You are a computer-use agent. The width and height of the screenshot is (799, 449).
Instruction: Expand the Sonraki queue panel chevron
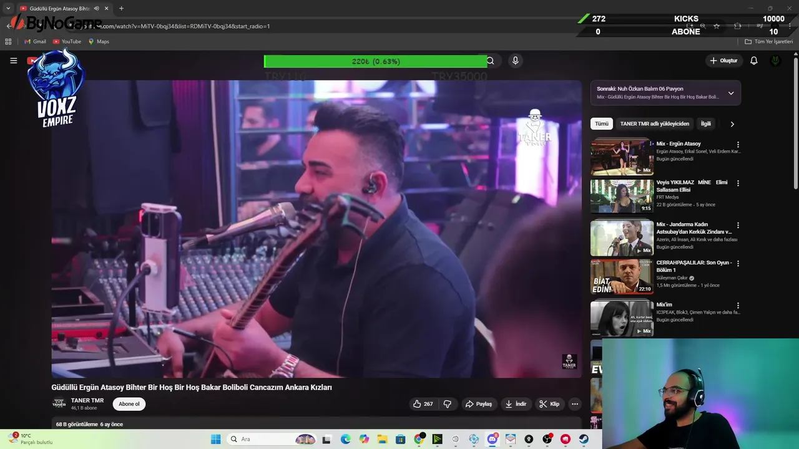click(x=731, y=94)
